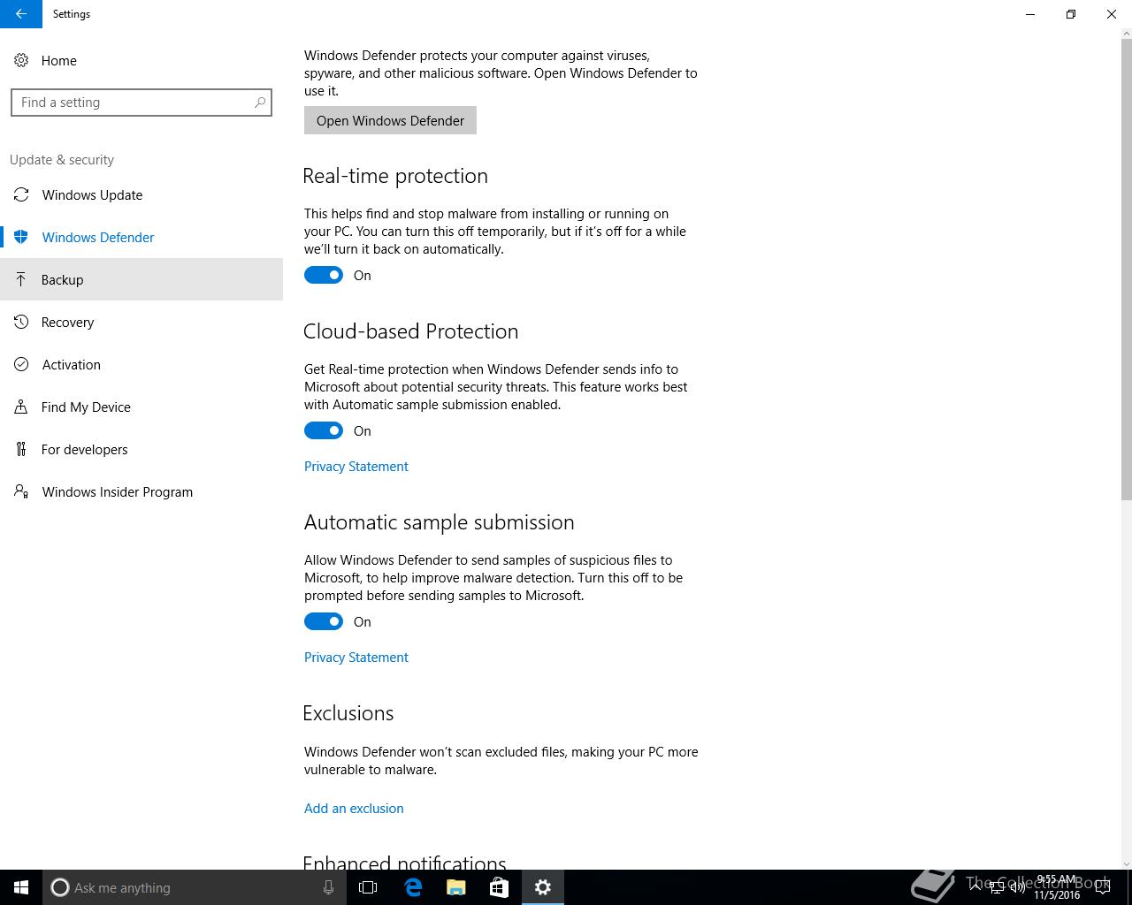Click the Activation checkmark icon
The height and width of the screenshot is (905, 1132).
click(x=21, y=364)
